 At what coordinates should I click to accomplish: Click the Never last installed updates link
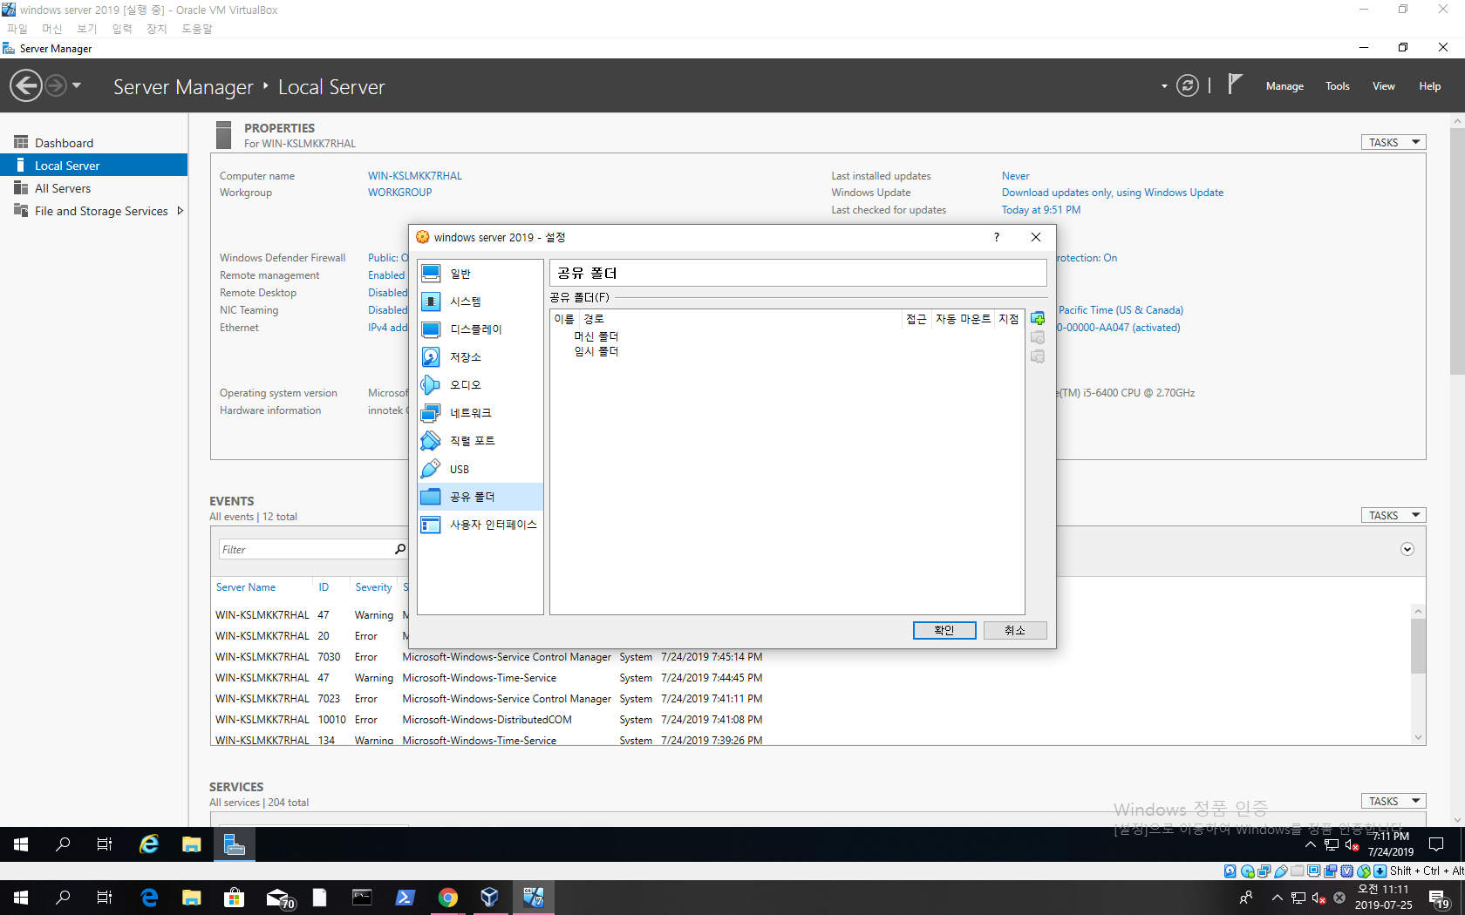pos(1015,176)
